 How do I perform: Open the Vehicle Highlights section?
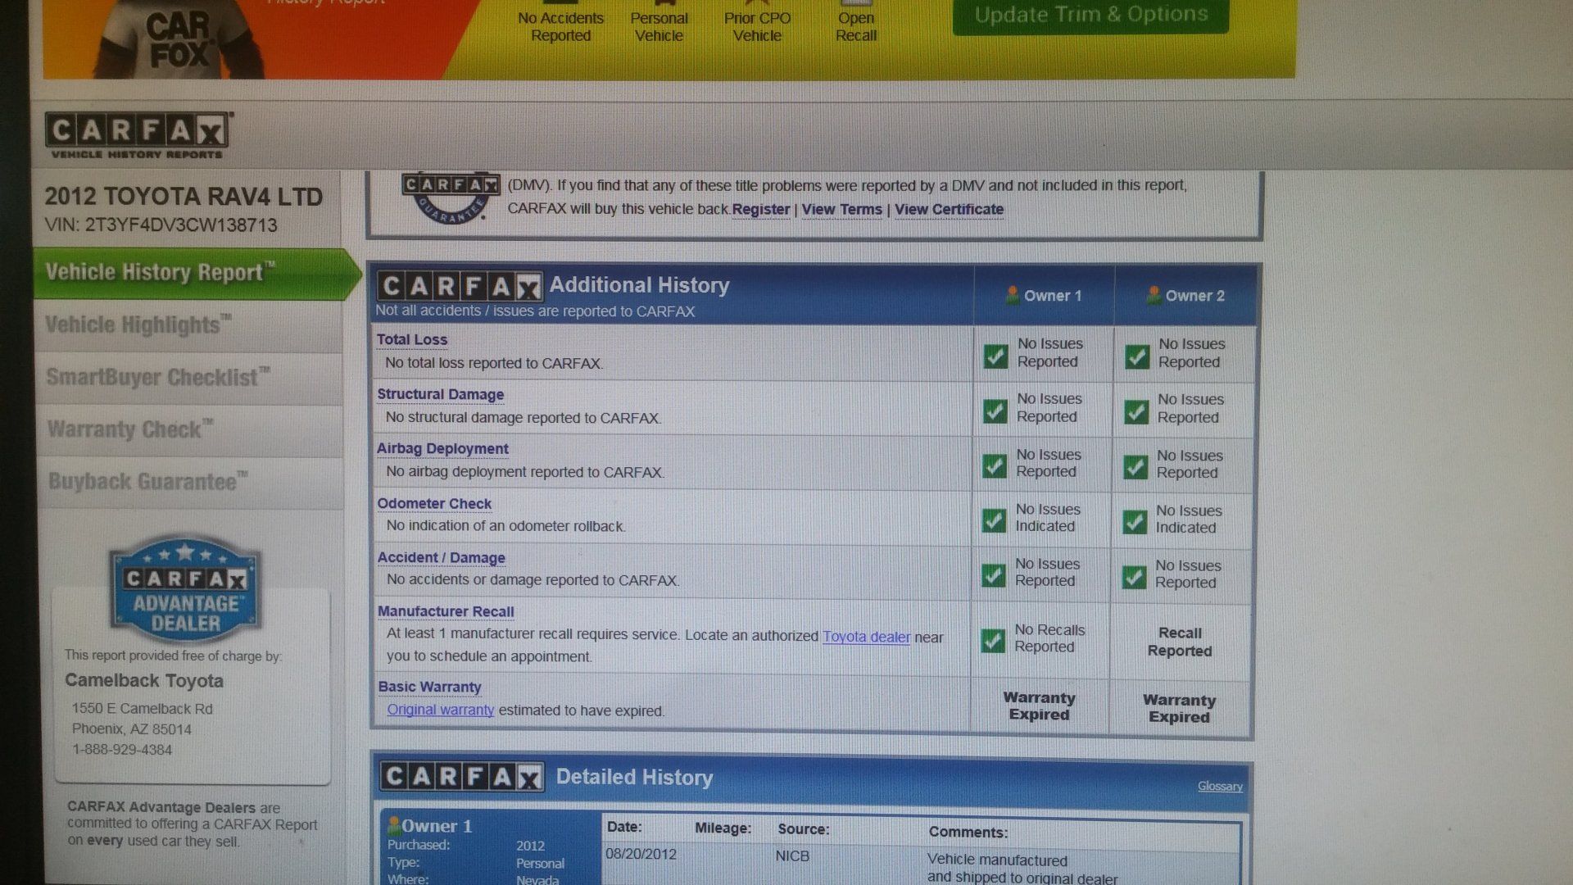coord(188,326)
